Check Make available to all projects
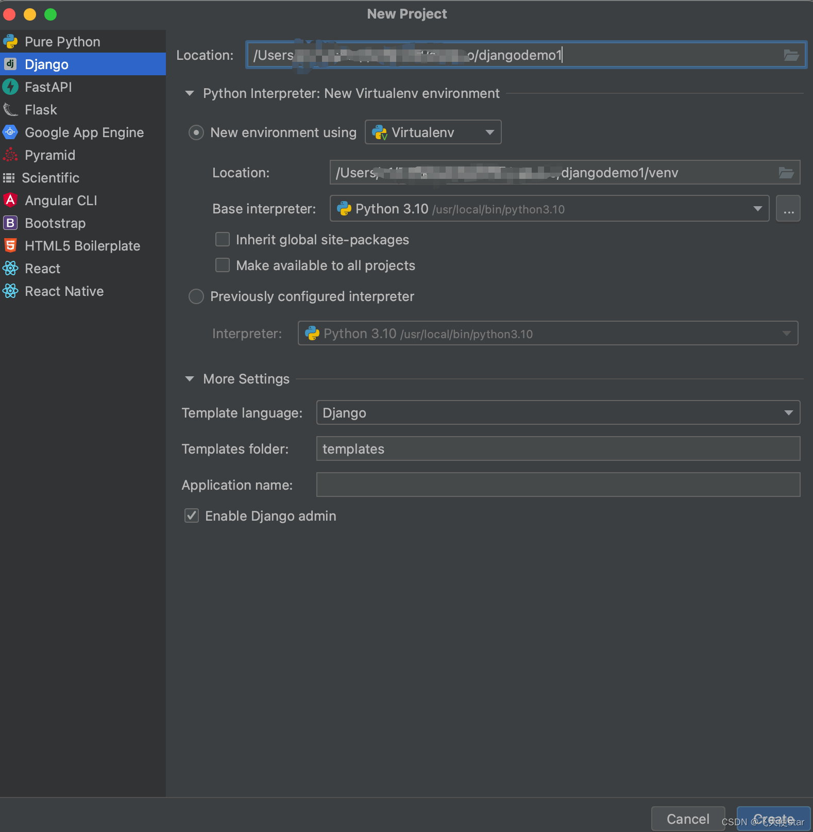 coord(223,265)
